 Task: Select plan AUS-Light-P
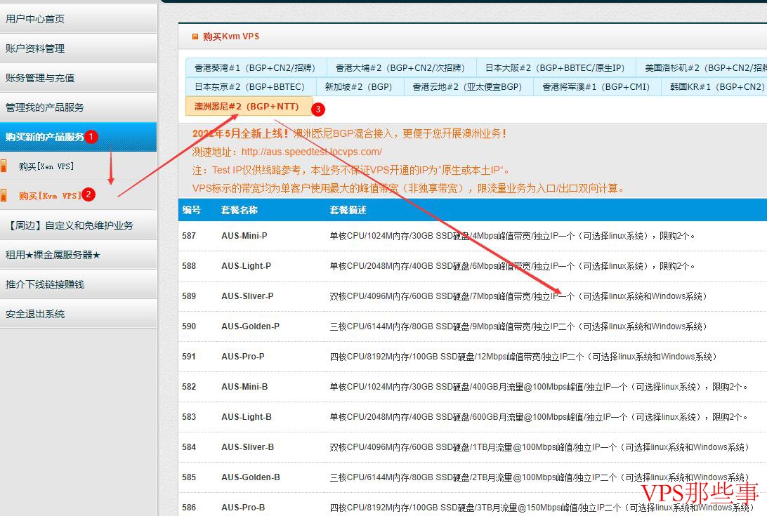coord(246,266)
